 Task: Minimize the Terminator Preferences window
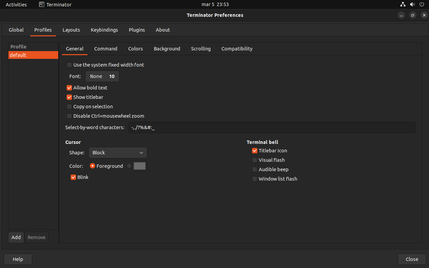coord(401,15)
